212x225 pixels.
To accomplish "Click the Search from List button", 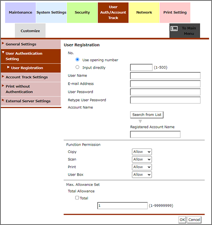I will tap(147, 115).
